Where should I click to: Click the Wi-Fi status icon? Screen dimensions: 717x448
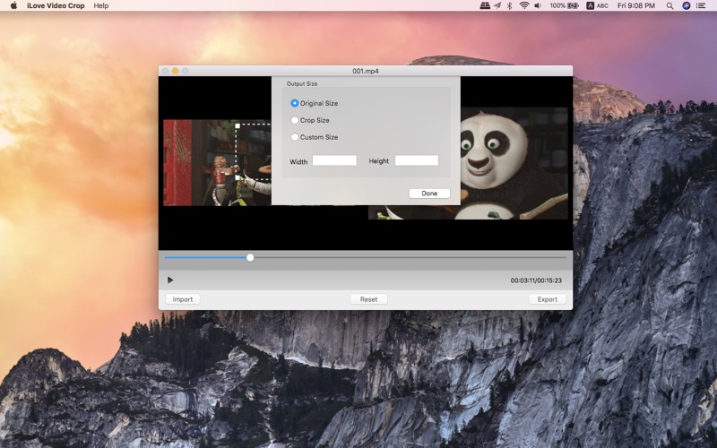click(524, 6)
